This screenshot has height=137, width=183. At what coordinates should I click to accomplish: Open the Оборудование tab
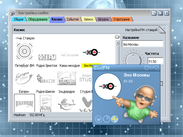pos(38,19)
